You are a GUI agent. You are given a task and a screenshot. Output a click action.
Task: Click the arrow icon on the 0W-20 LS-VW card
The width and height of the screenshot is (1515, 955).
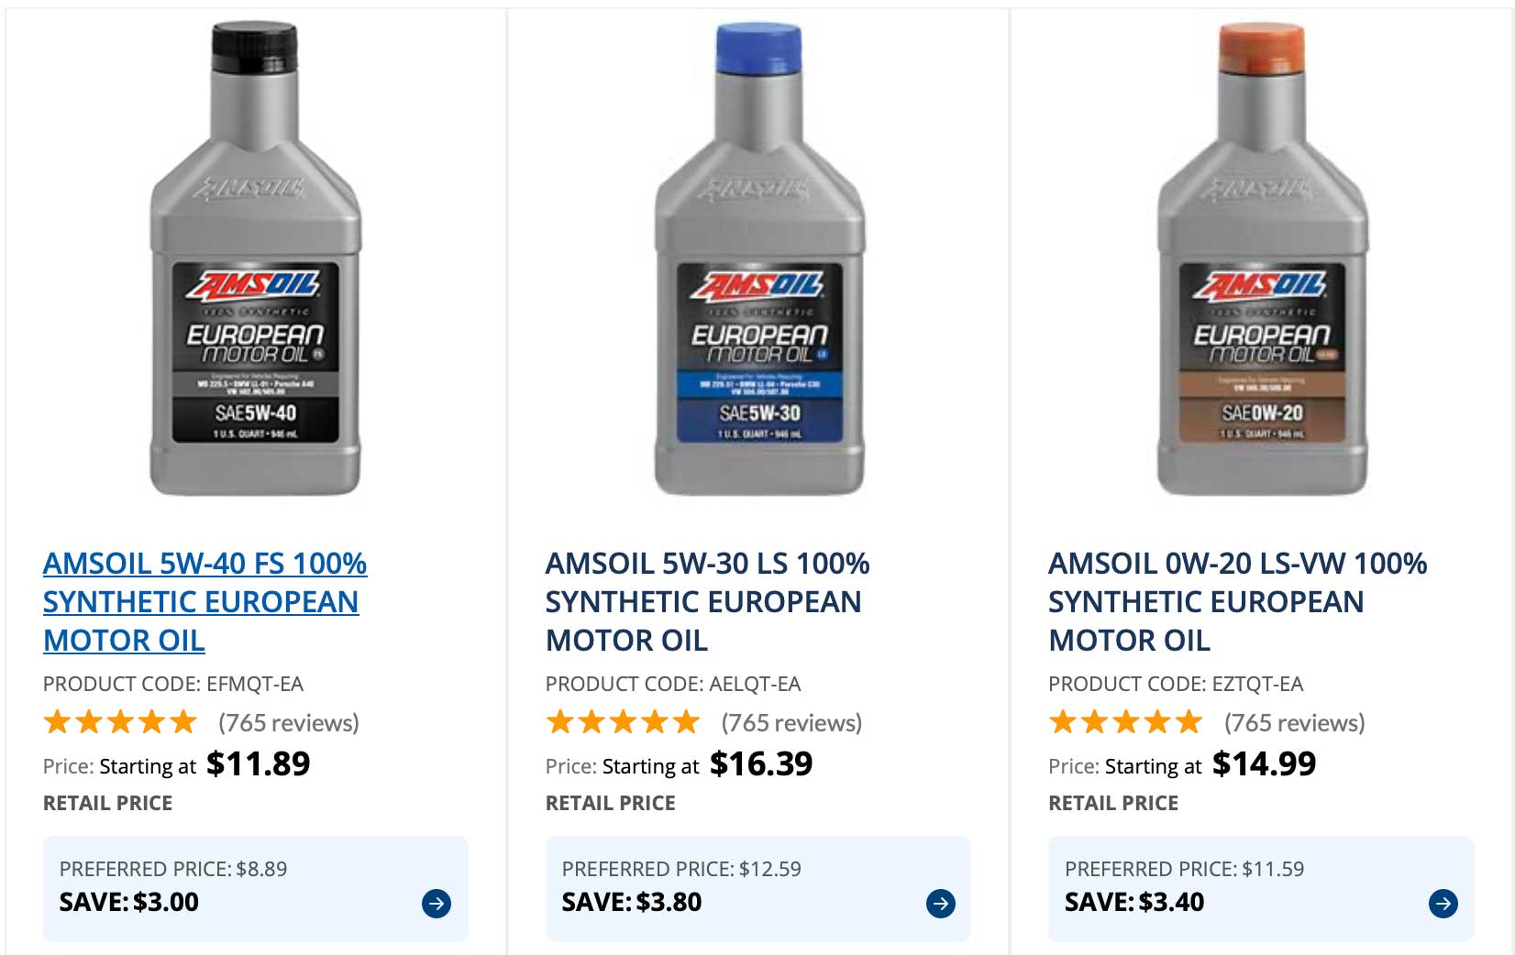pos(1442,903)
